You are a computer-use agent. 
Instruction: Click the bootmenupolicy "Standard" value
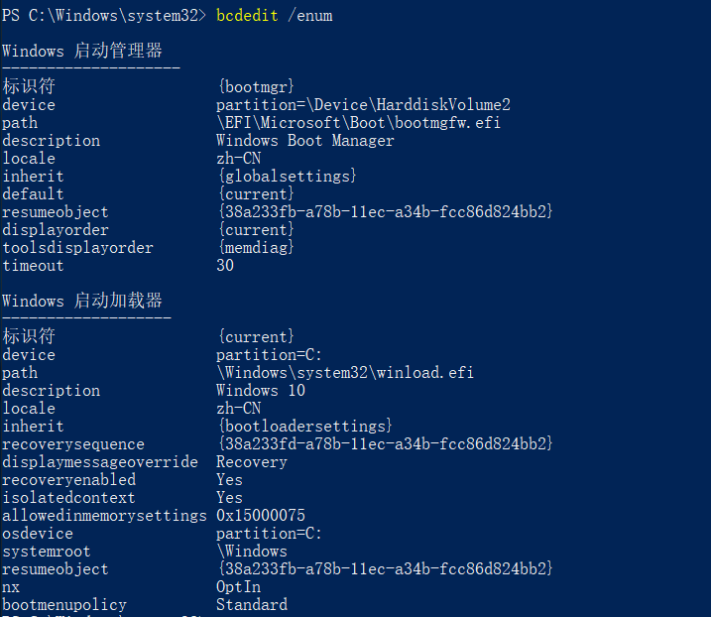click(252, 605)
